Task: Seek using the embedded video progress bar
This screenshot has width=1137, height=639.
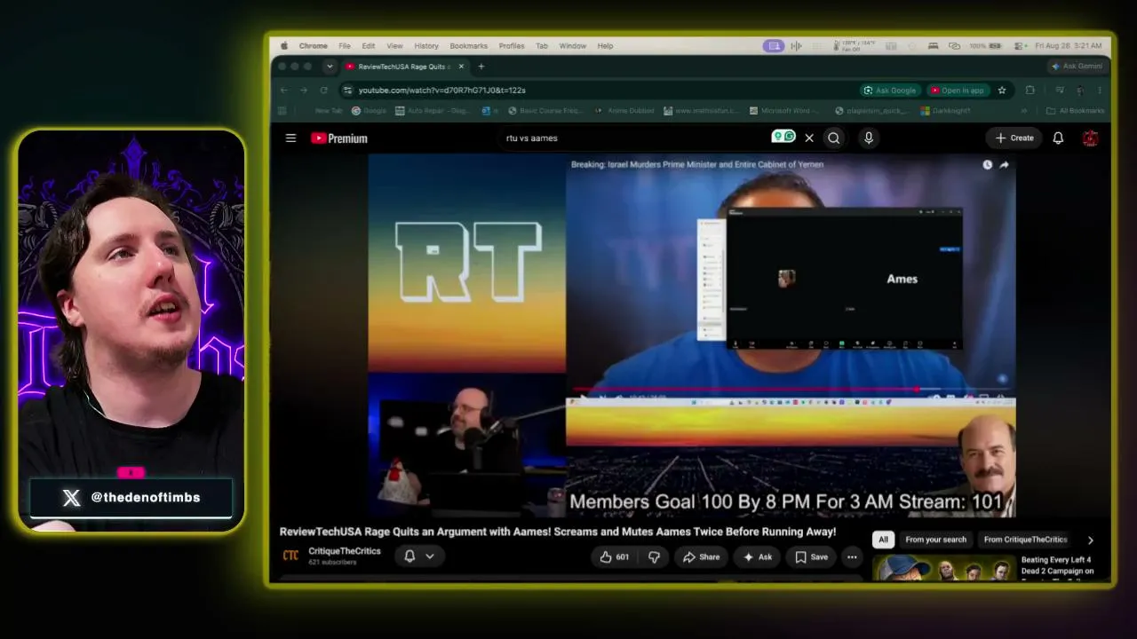Action: [790, 389]
